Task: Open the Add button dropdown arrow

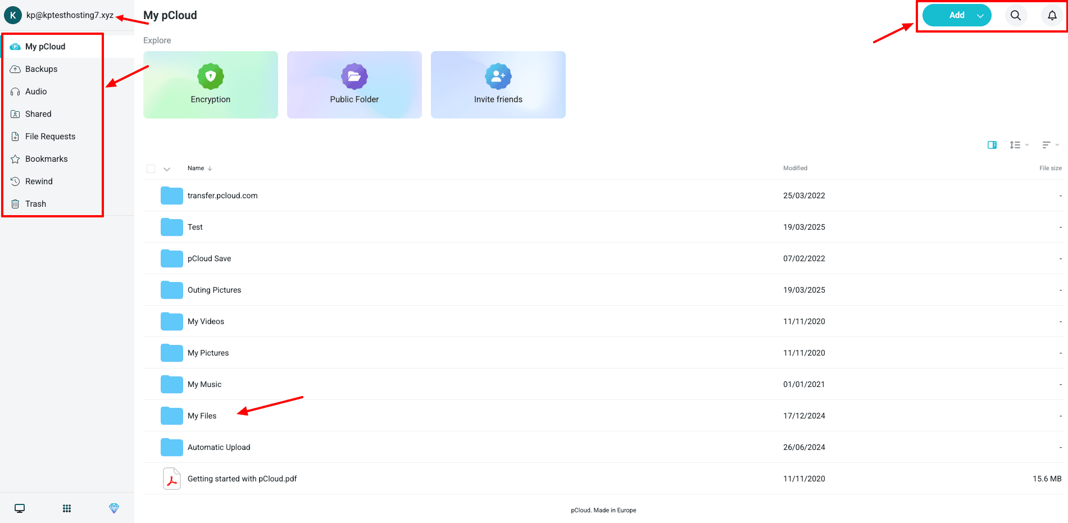Action: click(x=980, y=16)
